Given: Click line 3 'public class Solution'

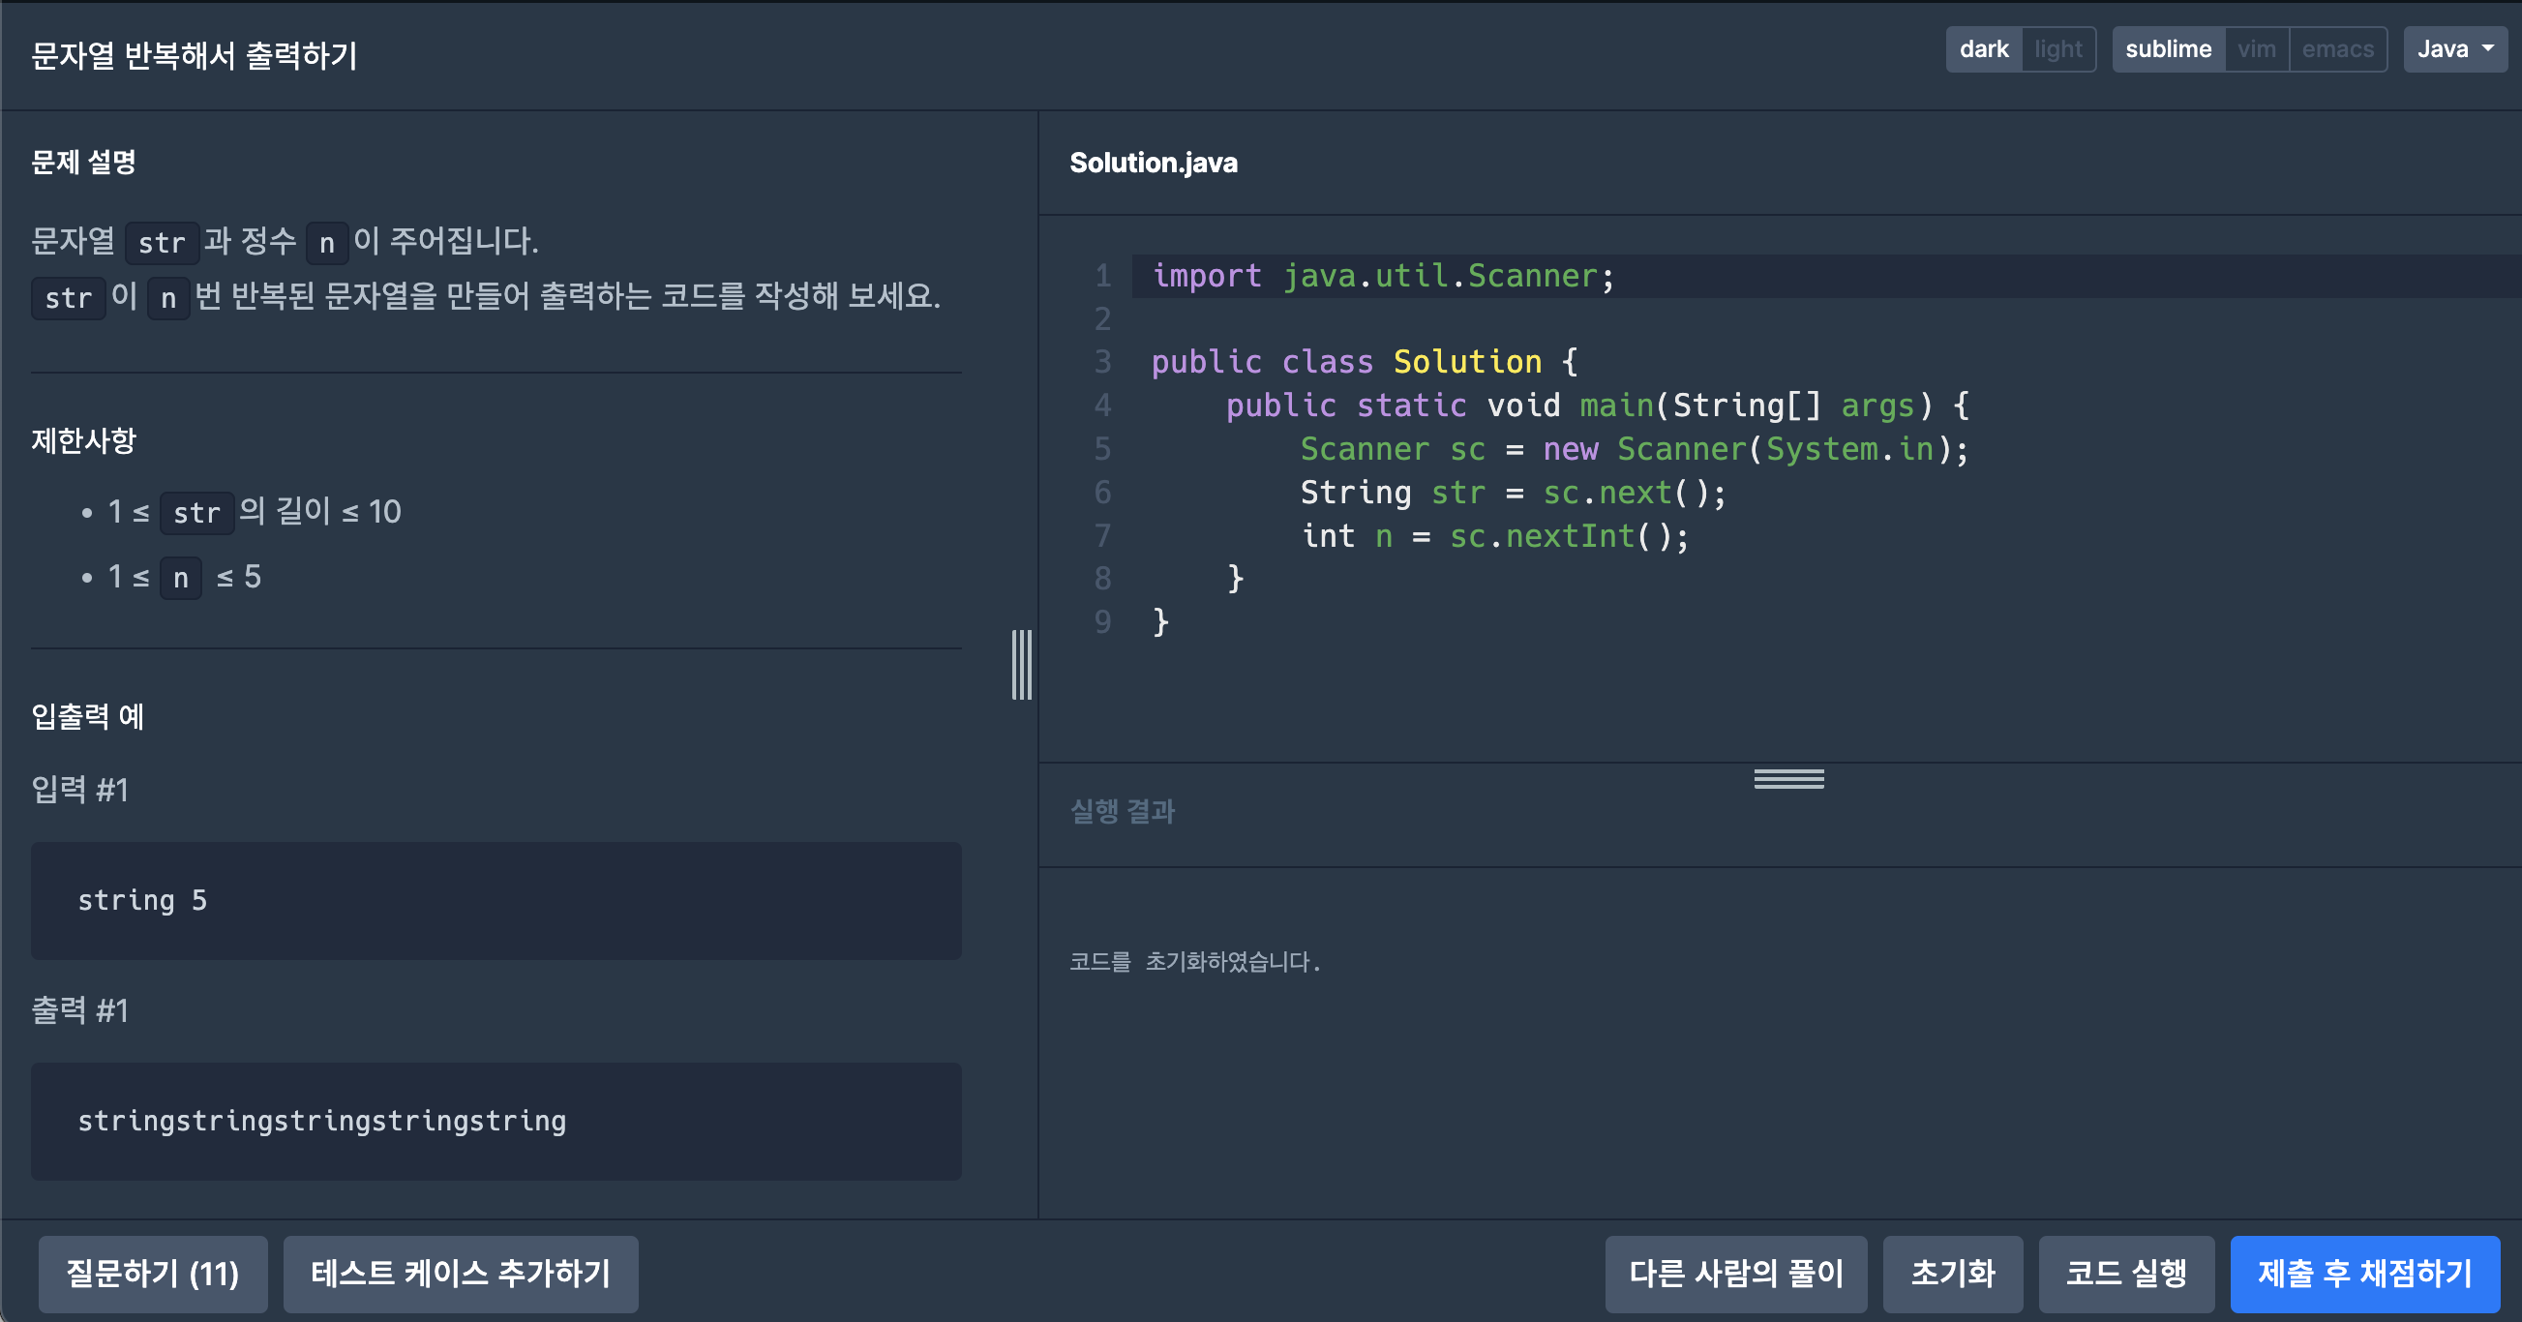Looking at the screenshot, I should point(1364,362).
